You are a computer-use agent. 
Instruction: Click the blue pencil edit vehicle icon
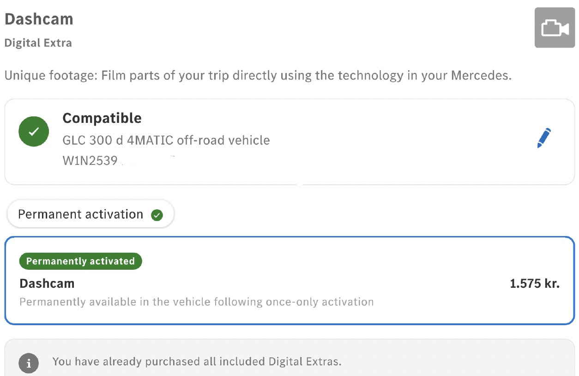pos(544,138)
